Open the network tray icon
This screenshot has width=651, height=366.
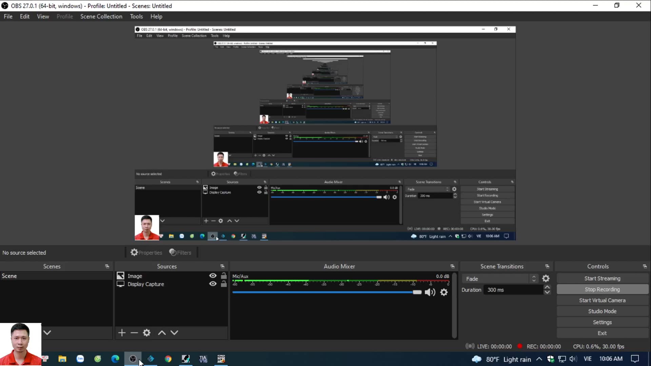pyautogui.click(x=562, y=359)
